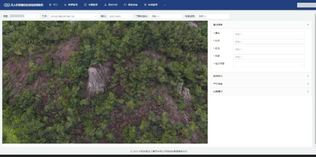This screenshot has width=316, height=157.
Task: Collapse the 基础信息 section
Action: click(308, 25)
